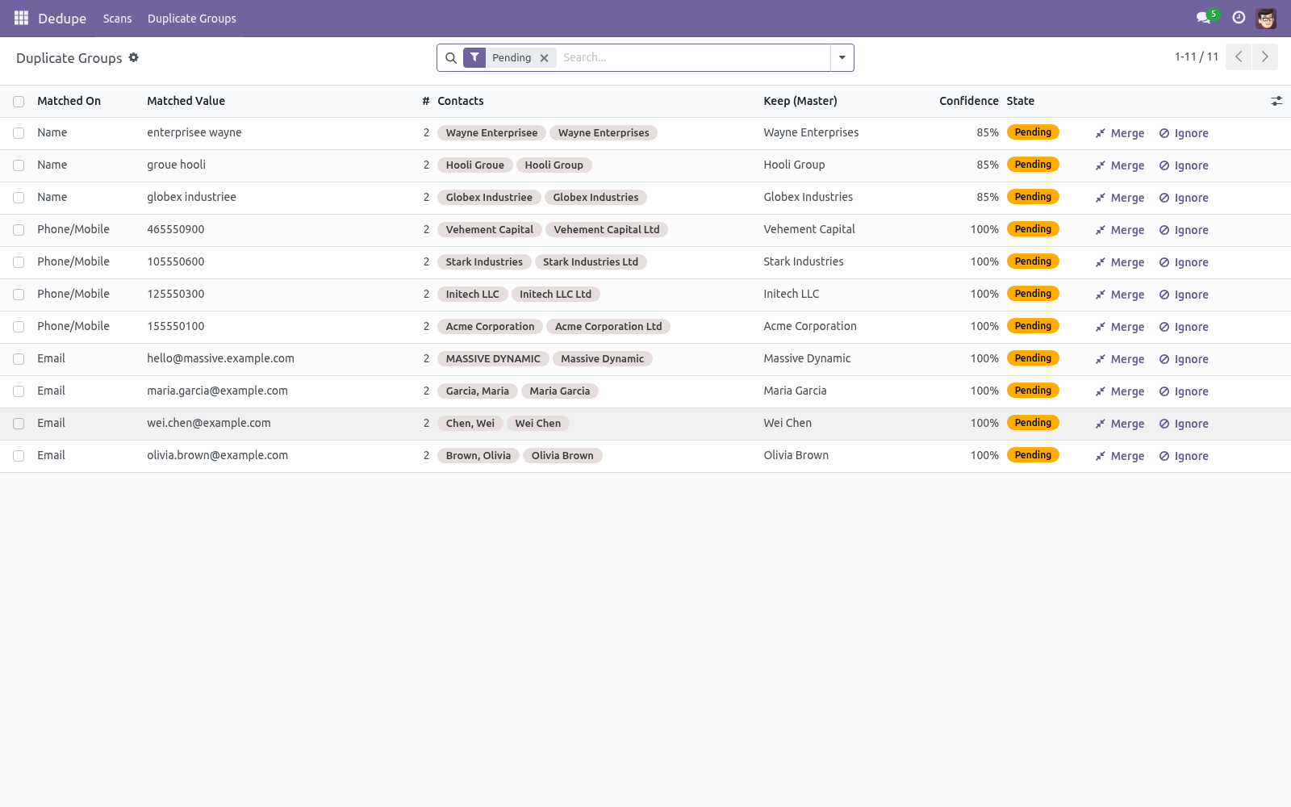Check the groue hooli row checkbox
1291x807 pixels.
click(19, 165)
